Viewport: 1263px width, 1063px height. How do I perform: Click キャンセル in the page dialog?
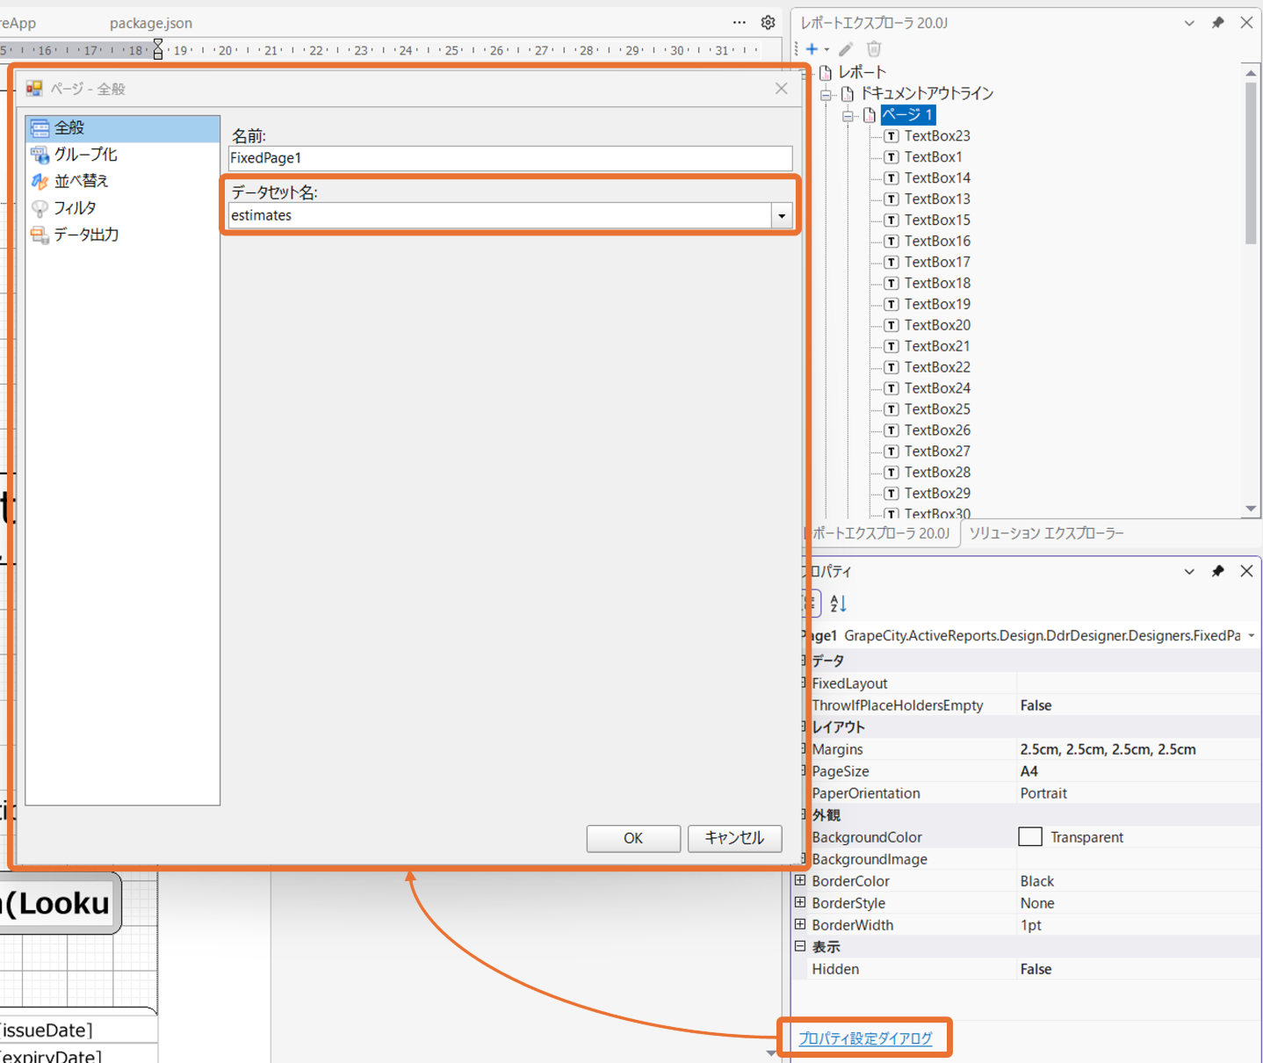click(734, 838)
